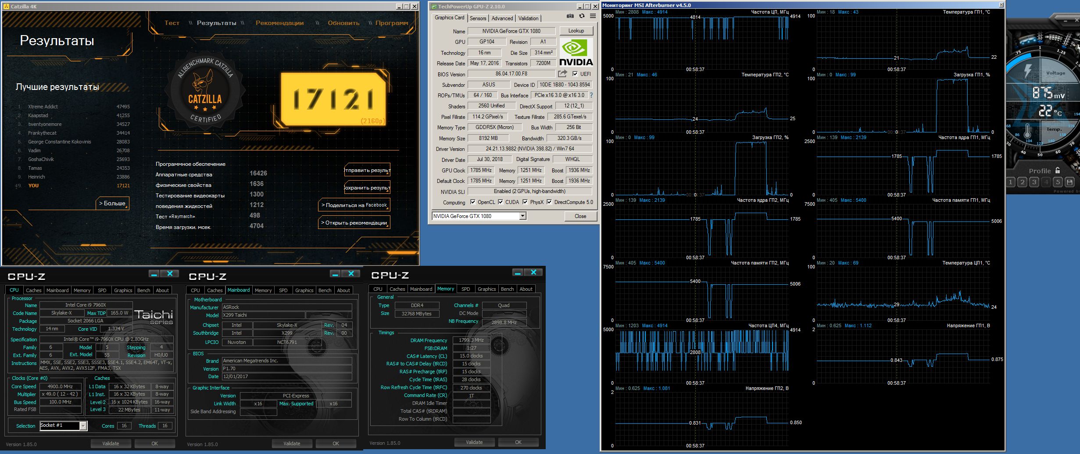Screen dimensions: 1080x454
Task: Click the Afterburner save profile floppy icon
Action: (1069, 182)
